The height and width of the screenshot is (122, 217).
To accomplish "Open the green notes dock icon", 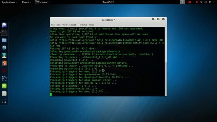I will click(x=4, y=86).
